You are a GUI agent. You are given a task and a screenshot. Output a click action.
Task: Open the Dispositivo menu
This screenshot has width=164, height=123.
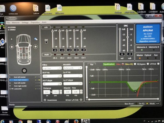(35, 22)
